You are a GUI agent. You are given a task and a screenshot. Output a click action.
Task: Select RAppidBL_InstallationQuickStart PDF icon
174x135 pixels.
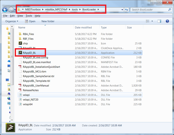(x=20, y=67)
